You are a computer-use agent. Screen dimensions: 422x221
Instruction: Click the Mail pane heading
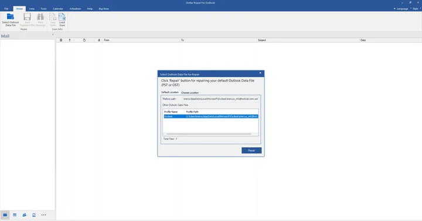(5, 36)
